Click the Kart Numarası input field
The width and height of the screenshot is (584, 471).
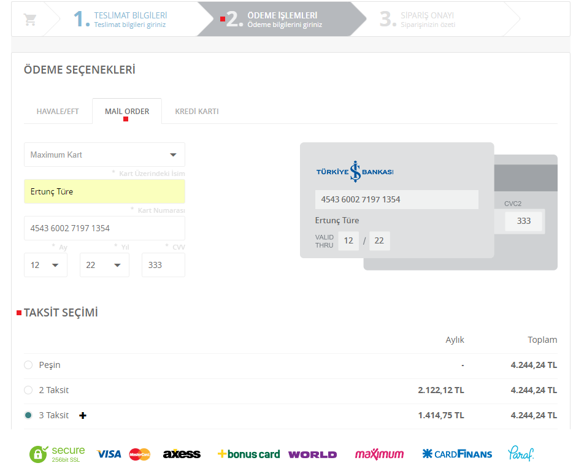[x=104, y=228]
